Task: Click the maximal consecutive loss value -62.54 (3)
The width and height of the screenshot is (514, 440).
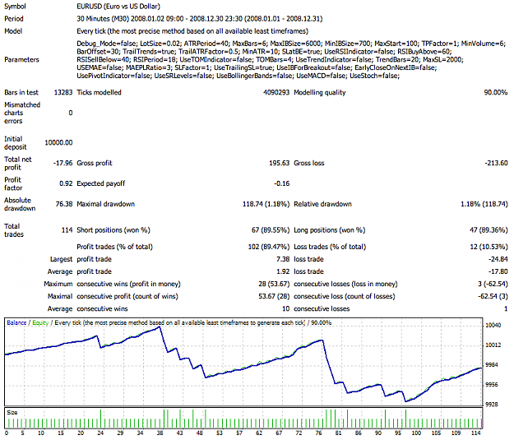Action: point(493,296)
